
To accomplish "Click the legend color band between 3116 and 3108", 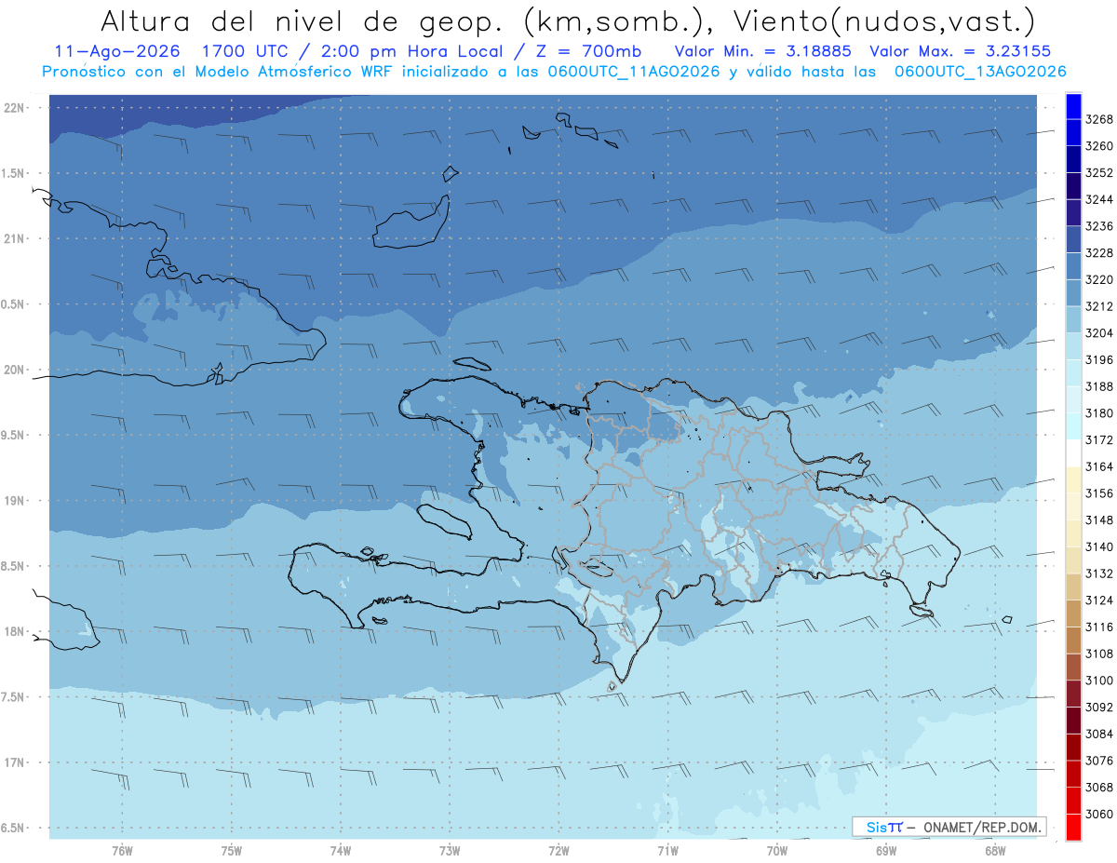I will 1072,641.
